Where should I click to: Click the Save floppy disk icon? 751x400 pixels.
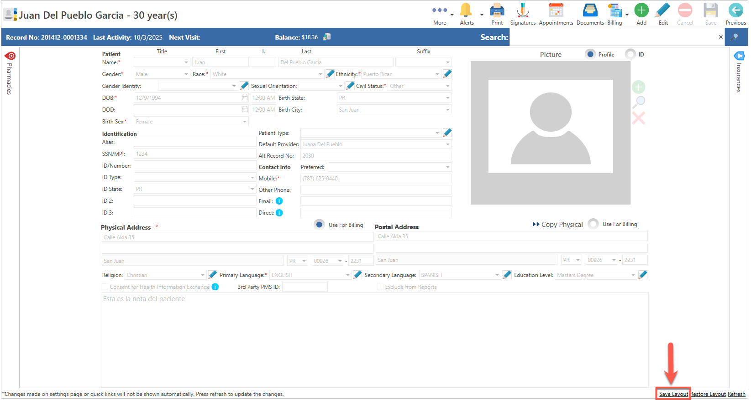click(711, 10)
